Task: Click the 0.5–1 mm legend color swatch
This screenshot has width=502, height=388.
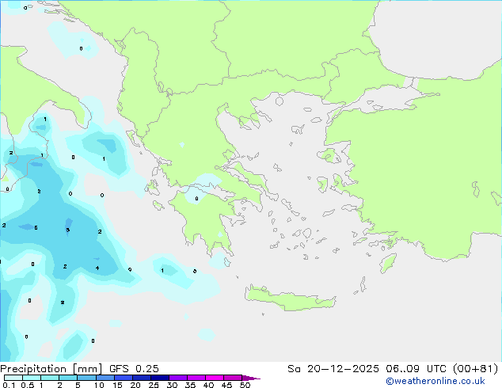Action: click(x=32, y=378)
